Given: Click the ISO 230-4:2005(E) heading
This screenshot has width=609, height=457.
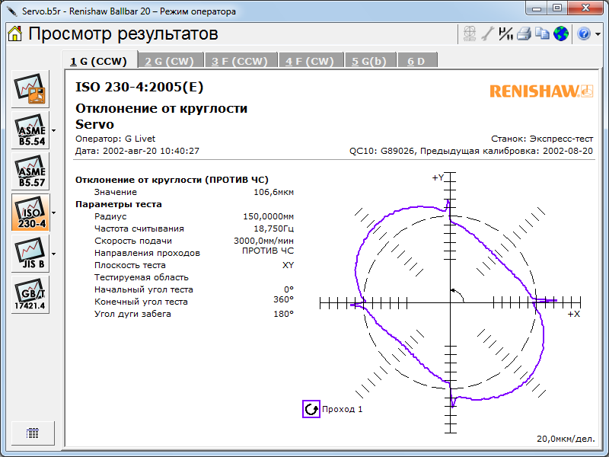Looking at the screenshot, I should click(x=139, y=87).
